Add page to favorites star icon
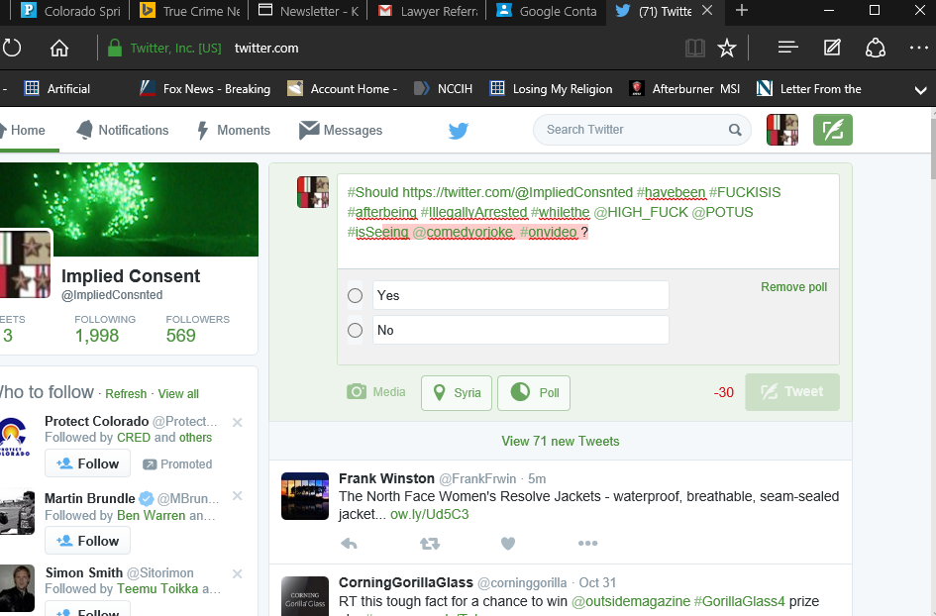Viewport: 936px width, 616px height. tap(726, 48)
